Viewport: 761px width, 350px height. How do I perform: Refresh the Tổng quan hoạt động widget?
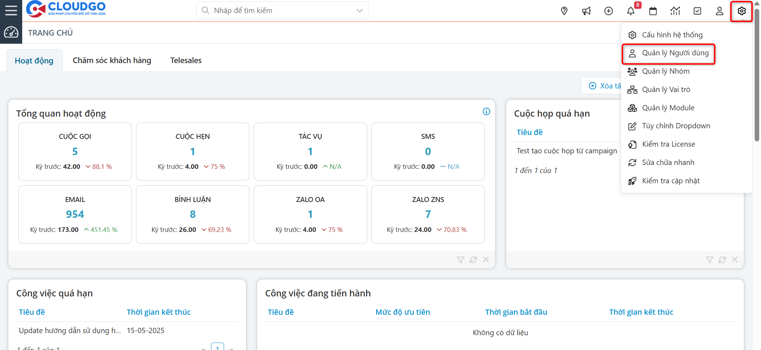(x=473, y=260)
